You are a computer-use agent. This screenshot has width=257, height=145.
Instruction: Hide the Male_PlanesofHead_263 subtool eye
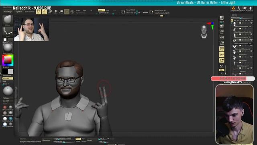click(251, 34)
